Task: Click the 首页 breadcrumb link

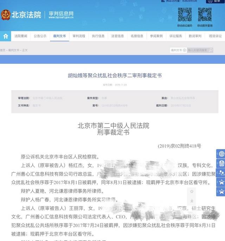Action: tap(3, 50)
